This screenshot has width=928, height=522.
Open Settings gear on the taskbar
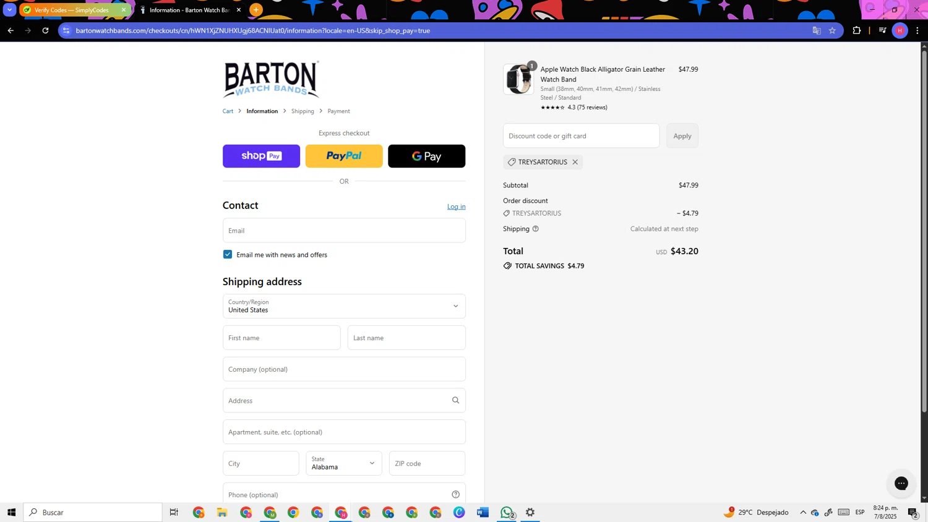pyautogui.click(x=530, y=512)
